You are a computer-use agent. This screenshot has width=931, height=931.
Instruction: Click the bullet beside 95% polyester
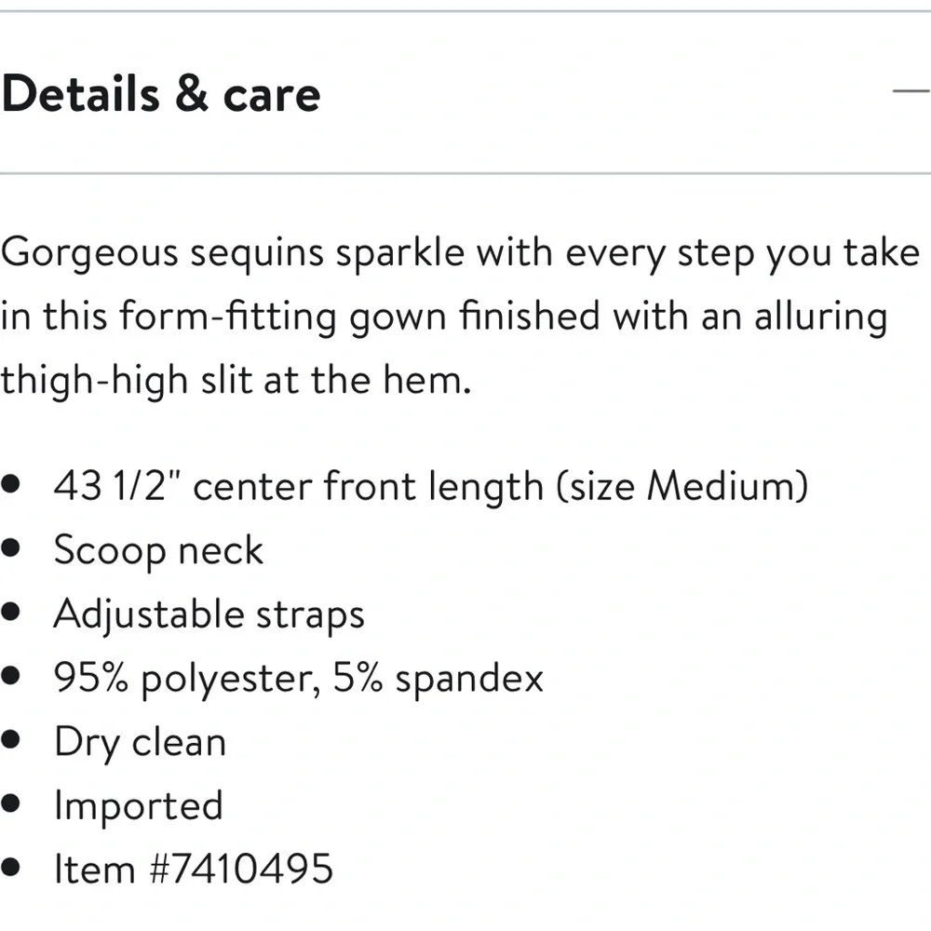pos(10,676)
